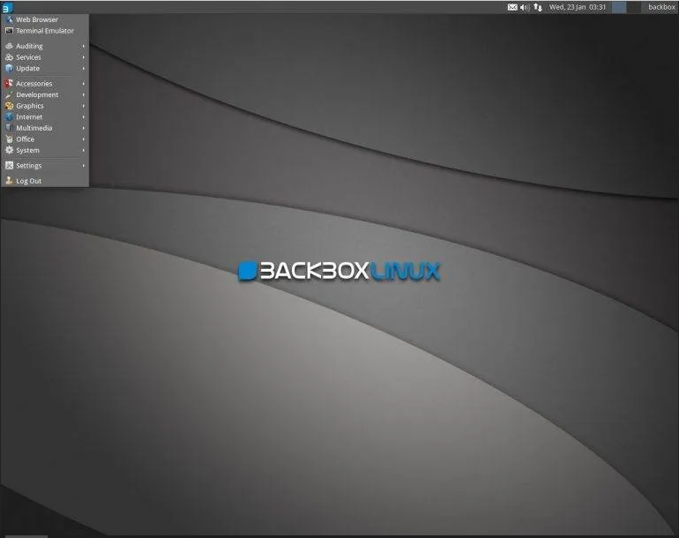Expand the Development submenu arrow
Screen dimensions: 679x538
coord(83,95)
